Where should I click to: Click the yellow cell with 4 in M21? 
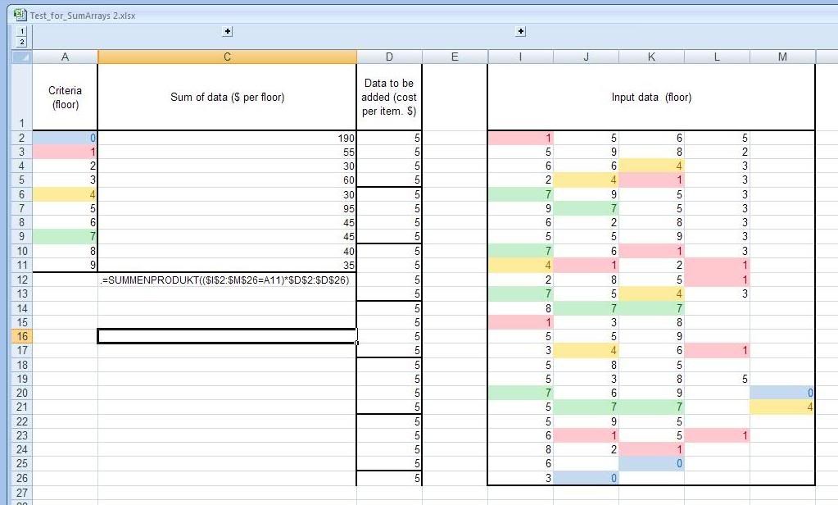[782, 407]
